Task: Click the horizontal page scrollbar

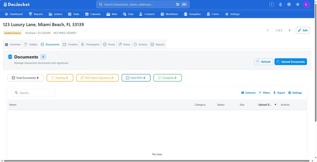Action: (157, 161)
